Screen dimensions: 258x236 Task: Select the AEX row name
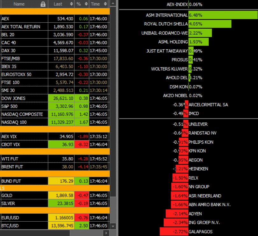click(5, 19)
